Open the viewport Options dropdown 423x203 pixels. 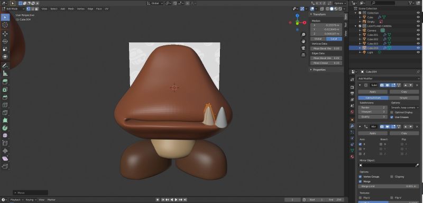[340, 3]
